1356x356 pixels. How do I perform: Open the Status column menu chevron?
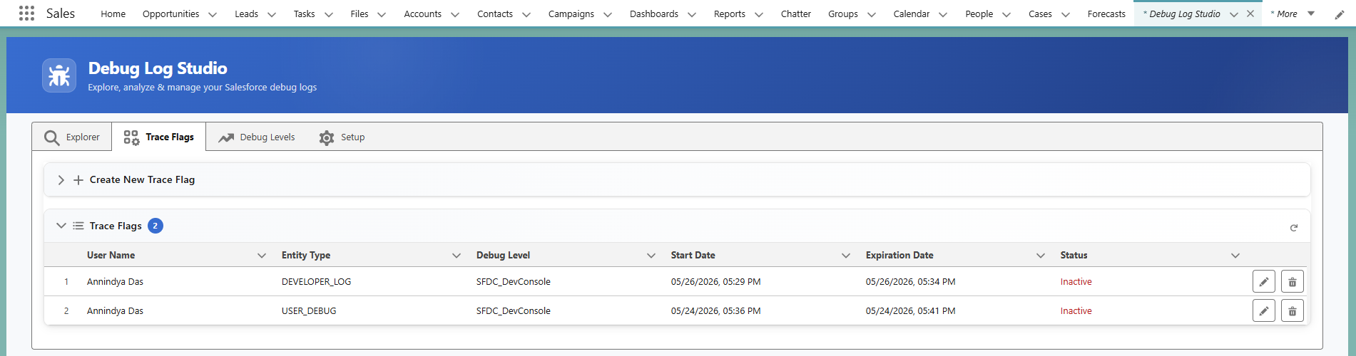coord(1235,256)
